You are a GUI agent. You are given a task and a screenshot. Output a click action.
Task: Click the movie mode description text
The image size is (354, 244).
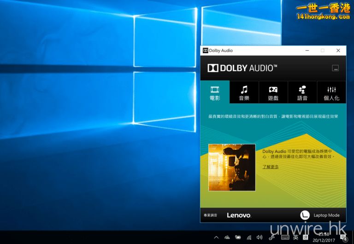(x=273, y=116)
